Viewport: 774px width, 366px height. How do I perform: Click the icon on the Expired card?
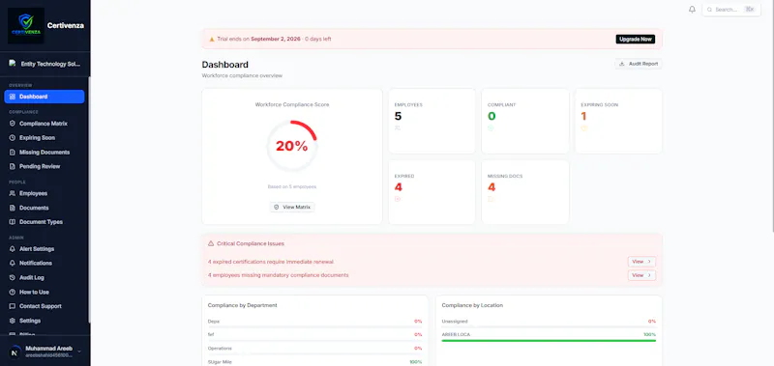398,199
